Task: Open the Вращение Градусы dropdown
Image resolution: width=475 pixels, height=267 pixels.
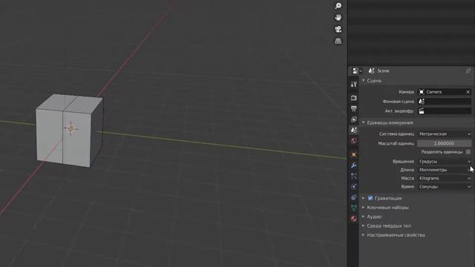Action: 445,162
